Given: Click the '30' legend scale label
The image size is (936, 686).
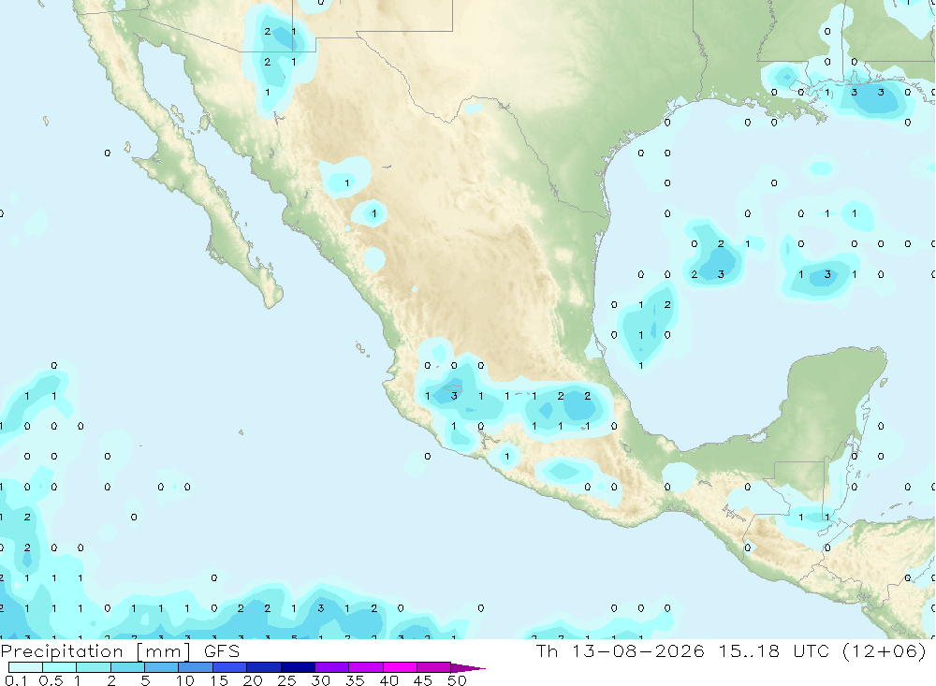Looking at the screenshot, I should tap(320, 680).
